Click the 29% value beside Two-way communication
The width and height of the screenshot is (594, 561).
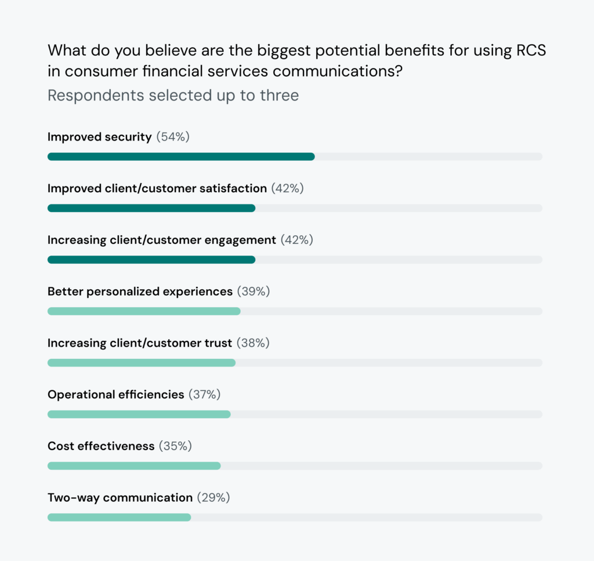coord(213,498)
